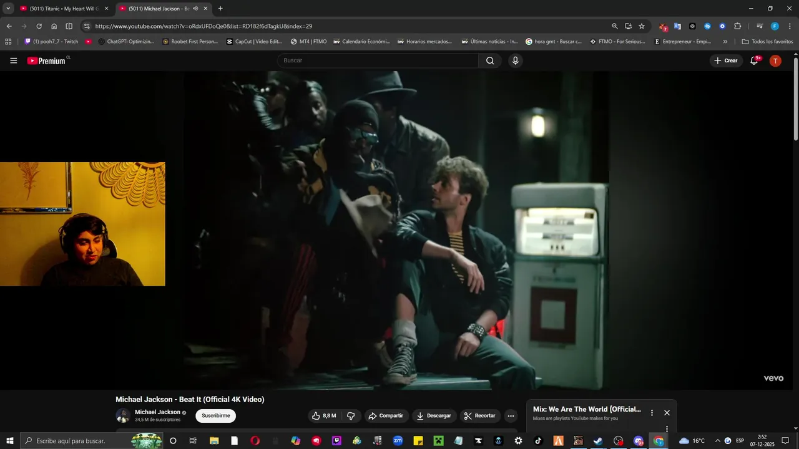Viewport: 799px width, 449px height.
Task: Open media controls in browser toolbar
Action: click(760, 26)
